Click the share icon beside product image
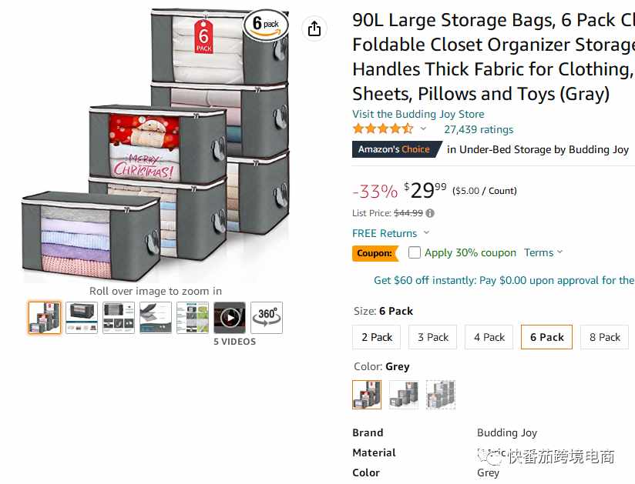The image size is (635, 484). (314, 28)
